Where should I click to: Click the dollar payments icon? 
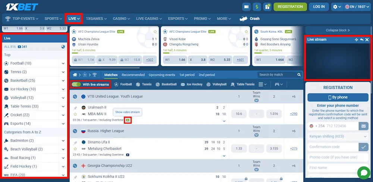click(x=257, y=7)
